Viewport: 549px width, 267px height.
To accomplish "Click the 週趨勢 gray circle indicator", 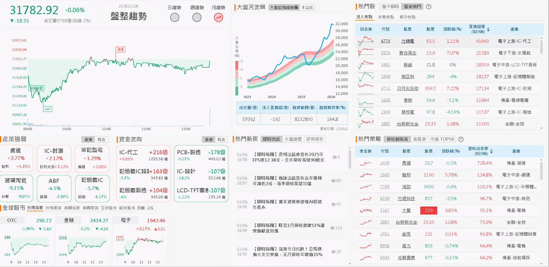I will pos(197,17).
